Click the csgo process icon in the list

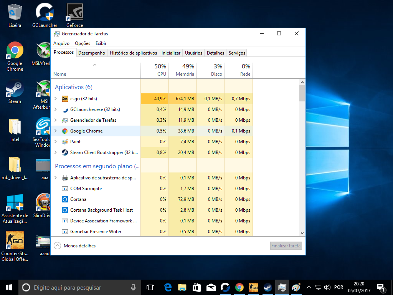[65, 99]
